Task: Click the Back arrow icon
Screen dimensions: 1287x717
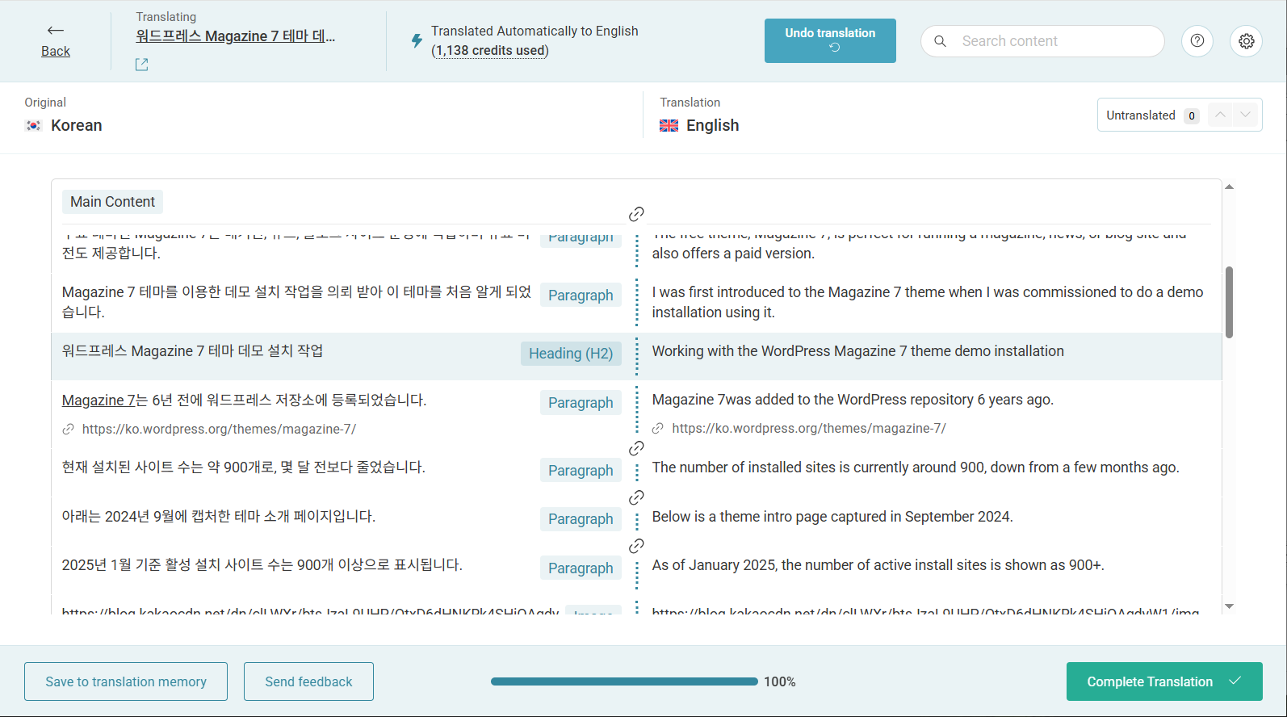Action: click(55, 31)
